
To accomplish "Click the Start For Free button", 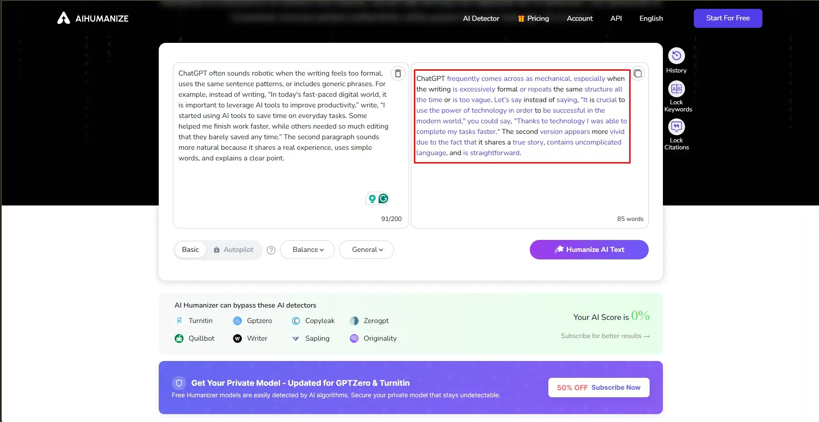I will pyautogui.click(x=728, y=18).
